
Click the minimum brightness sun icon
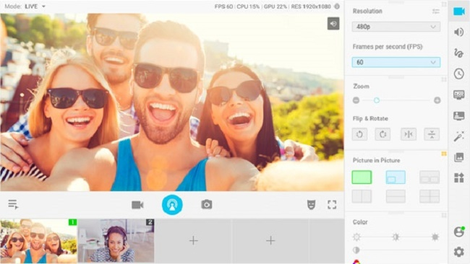click(356, 237)
